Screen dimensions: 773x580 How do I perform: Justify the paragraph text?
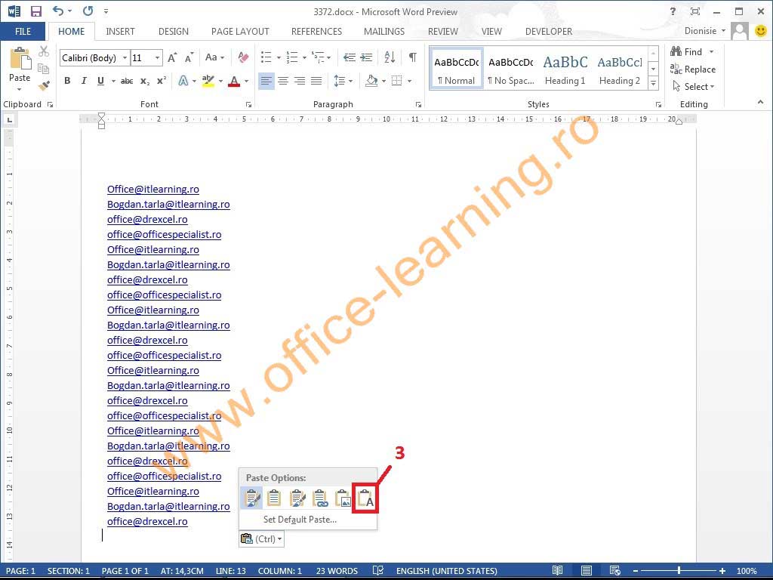click(x=316, y=81)
